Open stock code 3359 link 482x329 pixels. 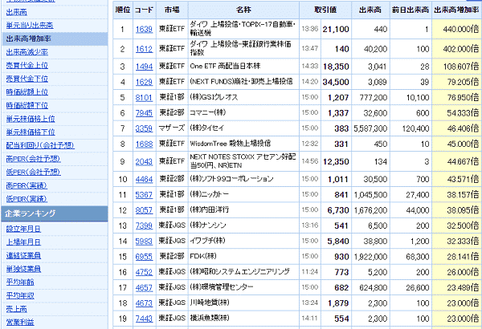(x=144, y=128)
